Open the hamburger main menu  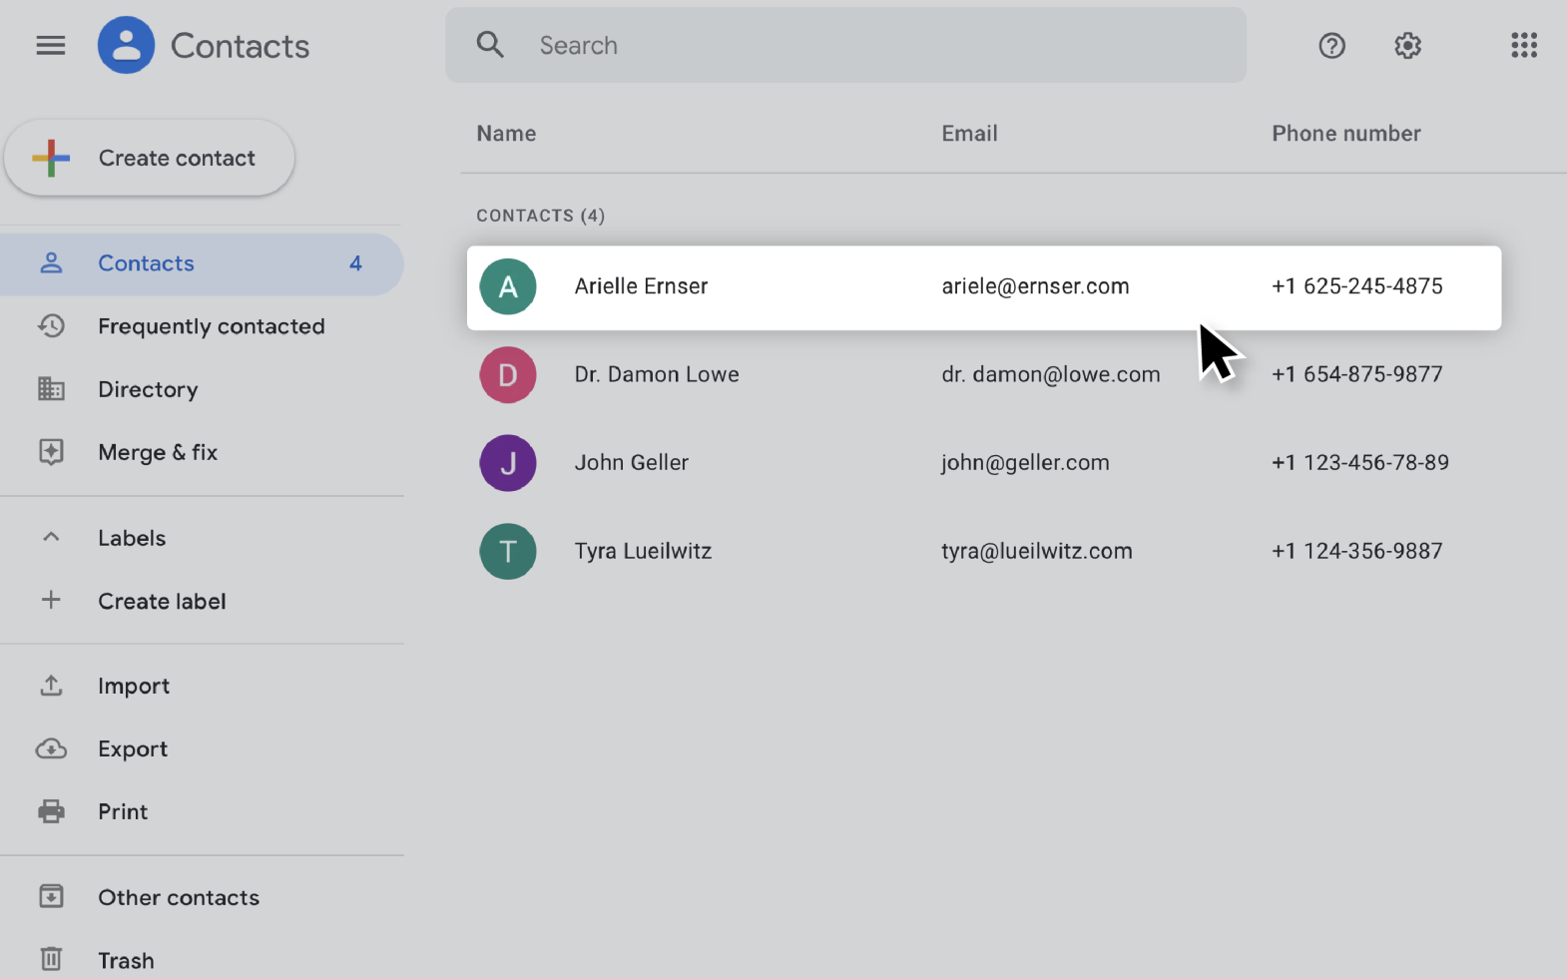pos(50,46)
